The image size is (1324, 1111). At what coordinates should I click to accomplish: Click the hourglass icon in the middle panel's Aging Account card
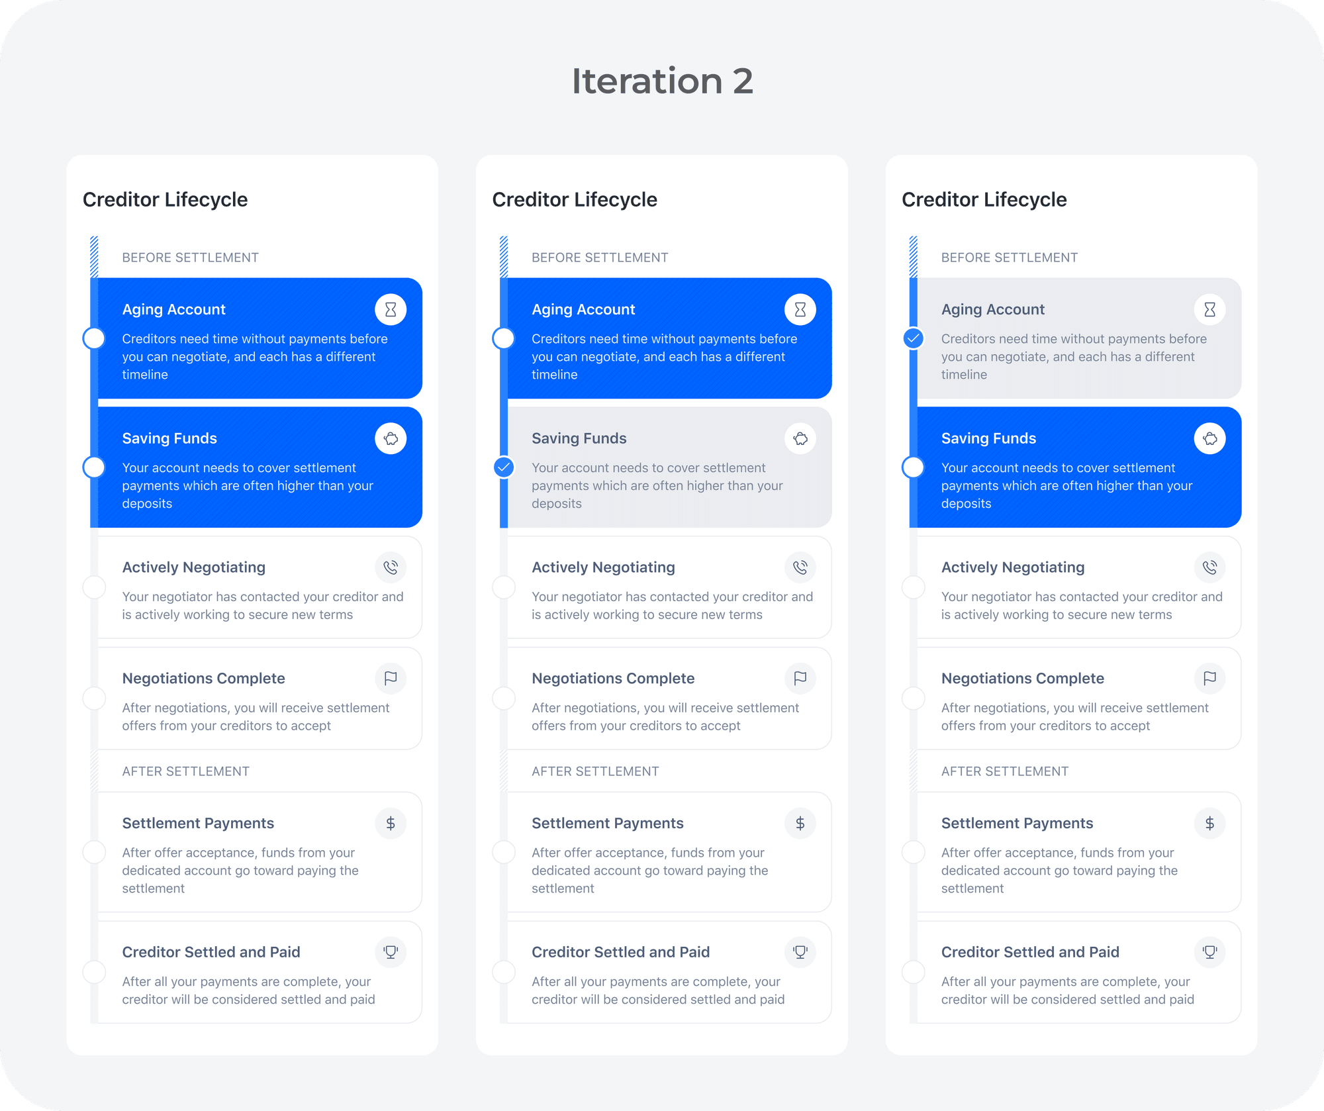coord(800,309)
